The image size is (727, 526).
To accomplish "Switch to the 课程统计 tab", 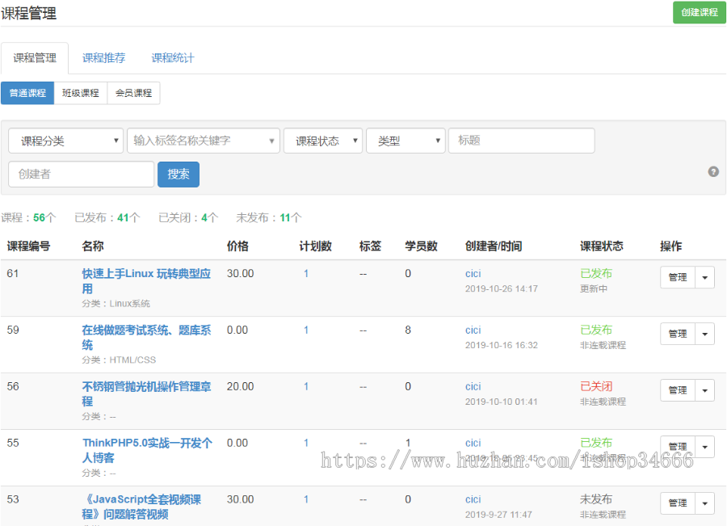I will [172, 57].
